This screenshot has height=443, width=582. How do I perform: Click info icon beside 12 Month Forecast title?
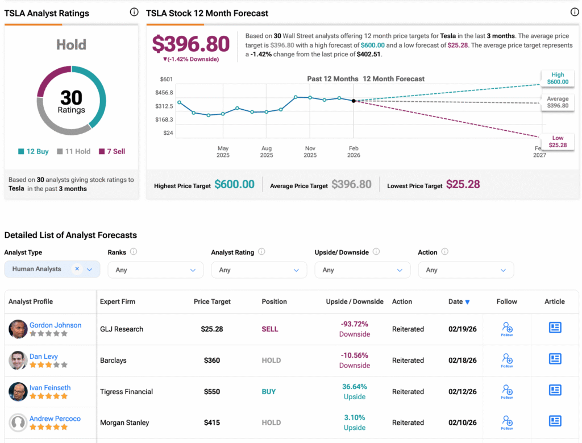point(575,12)
